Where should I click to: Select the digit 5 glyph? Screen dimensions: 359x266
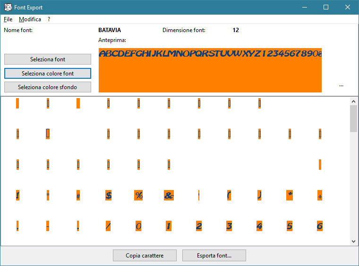[290, 226]
